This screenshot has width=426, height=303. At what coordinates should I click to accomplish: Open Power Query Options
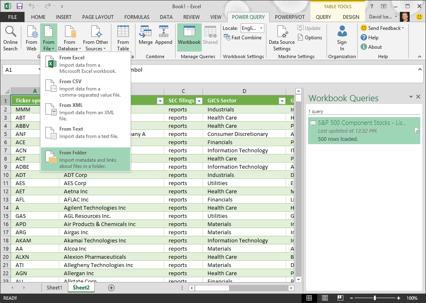(x=310, y=37)
